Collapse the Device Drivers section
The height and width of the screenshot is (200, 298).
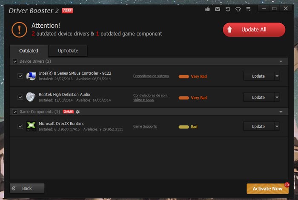coord(281,61)
